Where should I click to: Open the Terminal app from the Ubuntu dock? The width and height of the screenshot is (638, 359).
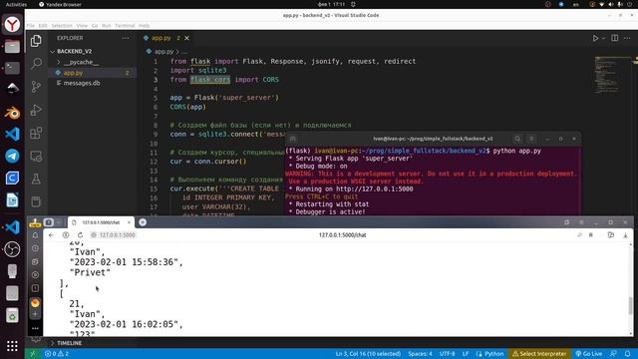coord(12,68)
